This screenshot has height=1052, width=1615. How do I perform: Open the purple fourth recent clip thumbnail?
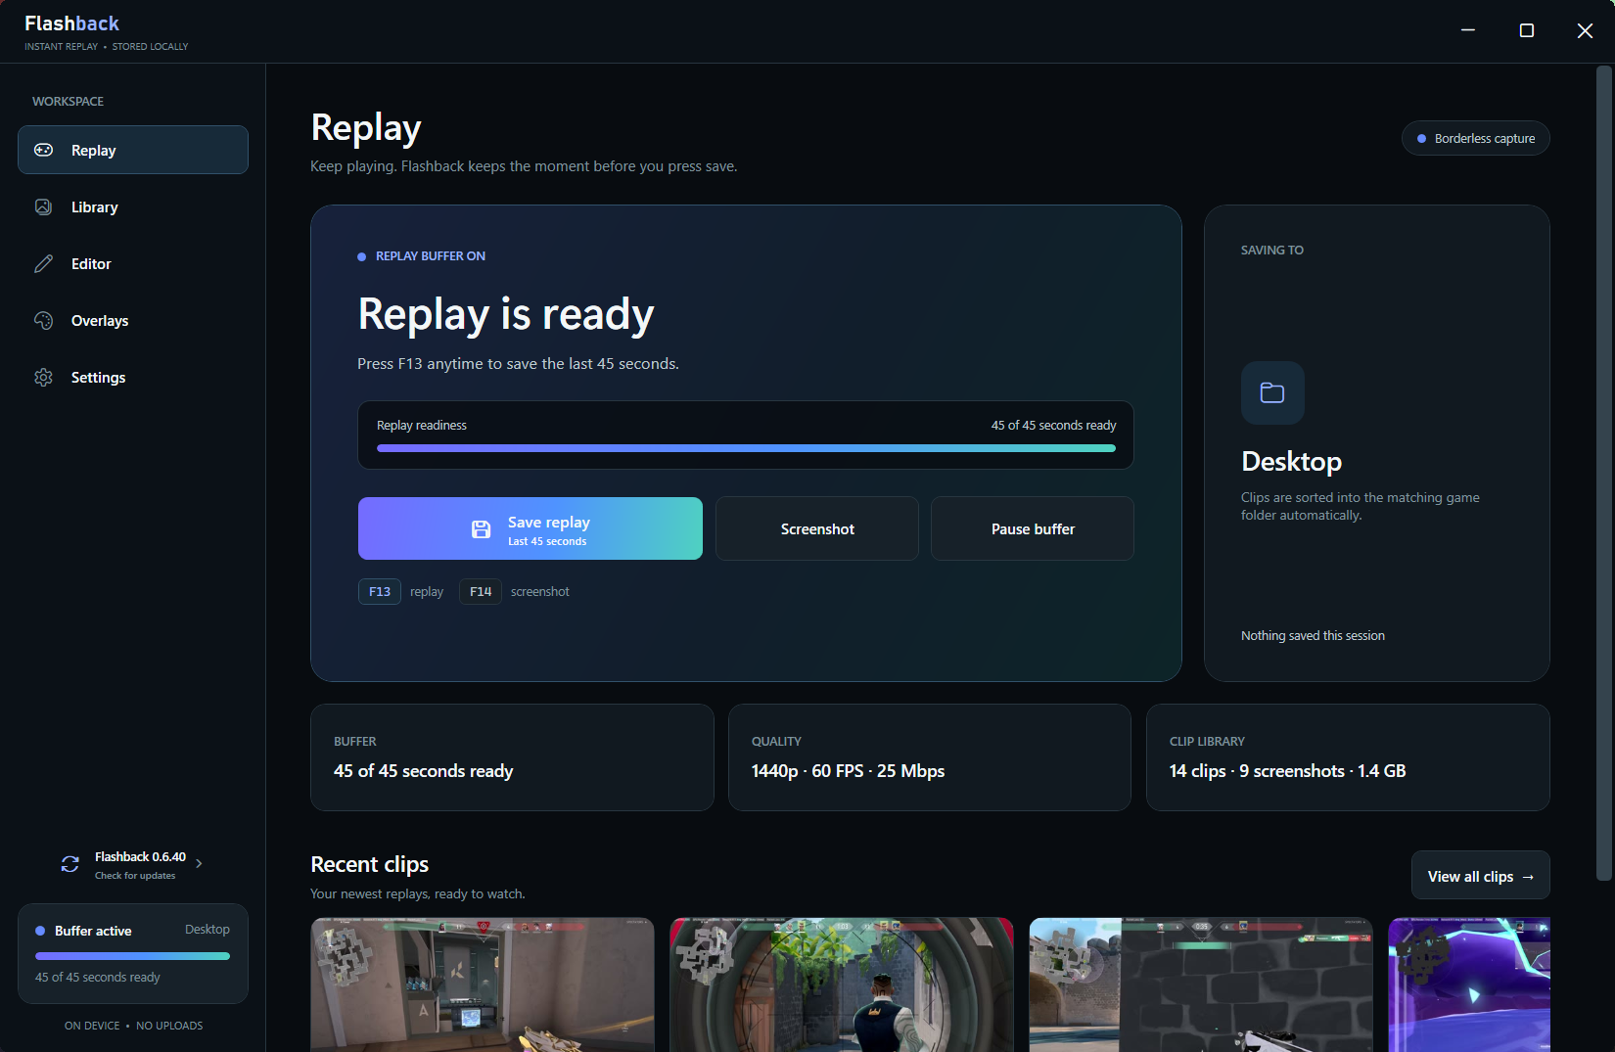1469,984
